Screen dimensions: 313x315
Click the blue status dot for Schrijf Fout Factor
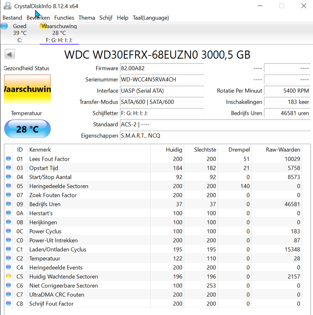click(8, 303)
